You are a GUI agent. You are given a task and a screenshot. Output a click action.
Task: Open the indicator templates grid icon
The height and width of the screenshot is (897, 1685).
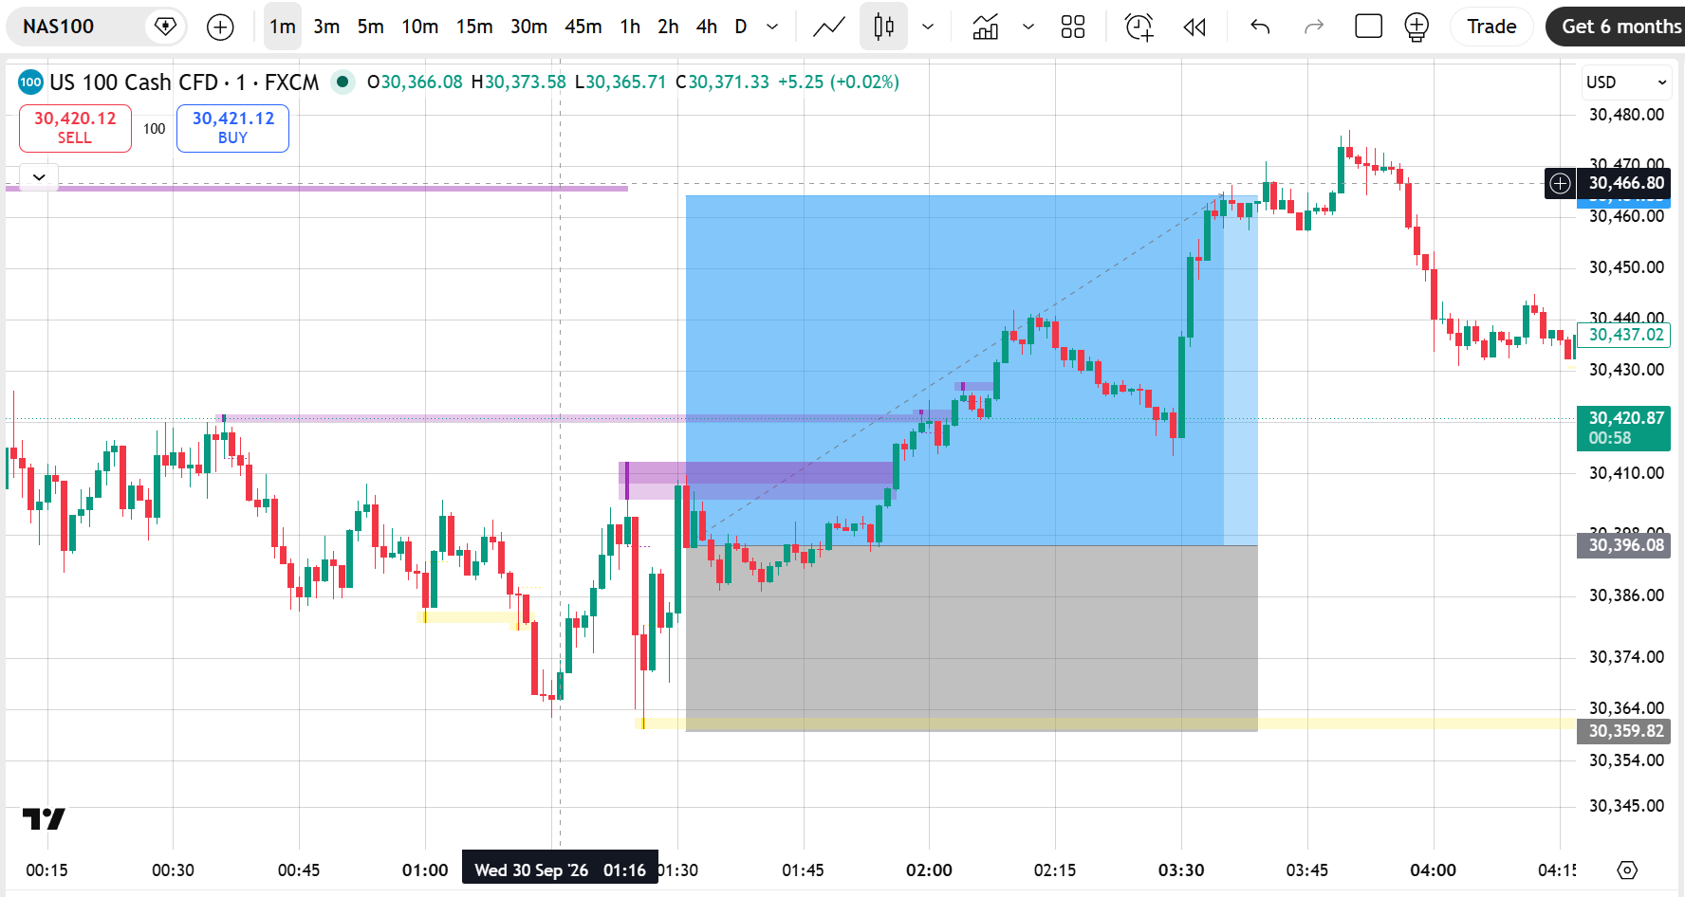click(1073, 27)
